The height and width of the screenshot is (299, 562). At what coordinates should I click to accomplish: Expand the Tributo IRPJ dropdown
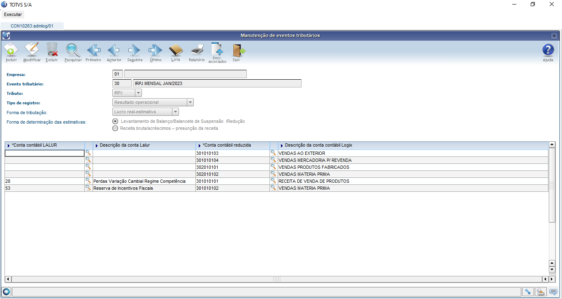[x=138, y=93]
